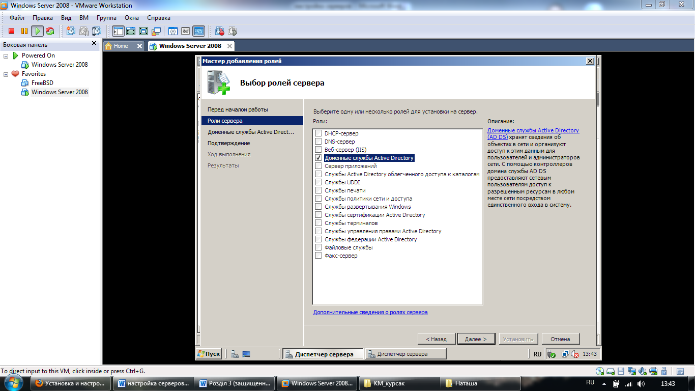
Task: Check the DNS-сервер role
Action: (318, 142)
